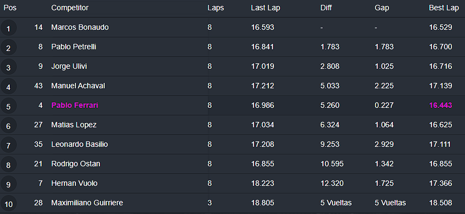465x214 pixels.
Task: Click the purple 16.443 best lap time
Action: [x=441, y=105]
